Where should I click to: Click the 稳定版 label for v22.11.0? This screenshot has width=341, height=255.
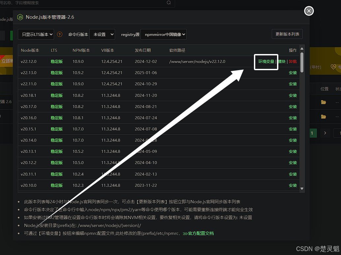(56, 84)
